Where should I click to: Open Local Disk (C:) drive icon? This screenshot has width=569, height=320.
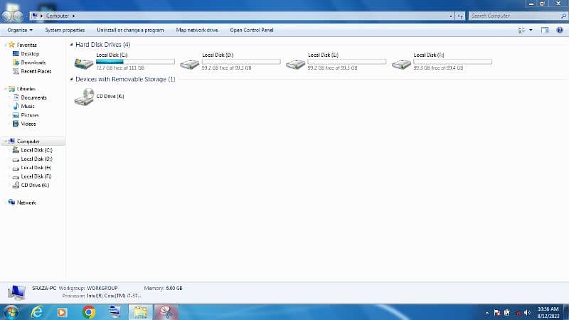tap(83, 63)
